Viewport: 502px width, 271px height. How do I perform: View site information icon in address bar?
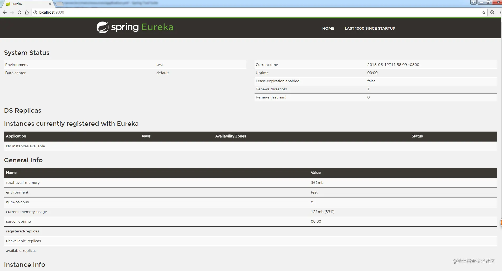pos(35,12)
